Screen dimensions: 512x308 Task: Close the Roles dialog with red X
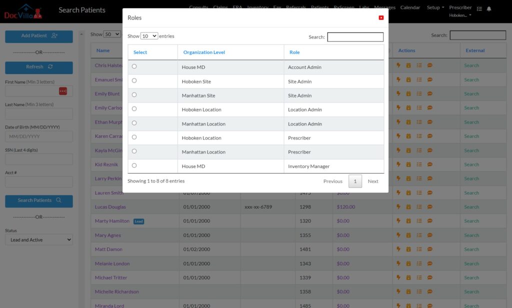[381, 17]
